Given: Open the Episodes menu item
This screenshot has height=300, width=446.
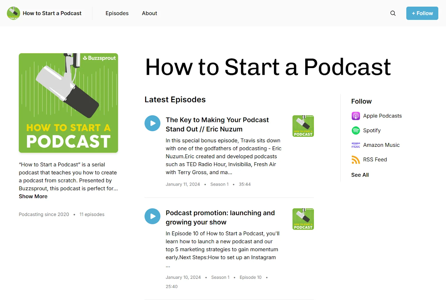Looking at the screenshot, I should pos(117,13).
